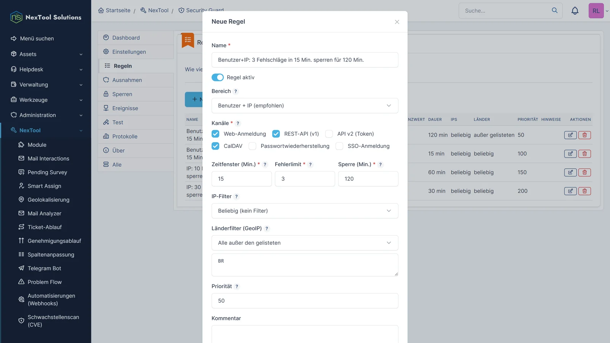Open the Bereich dropdown
This screenshot has width=610, height=343.
point(305,106)
